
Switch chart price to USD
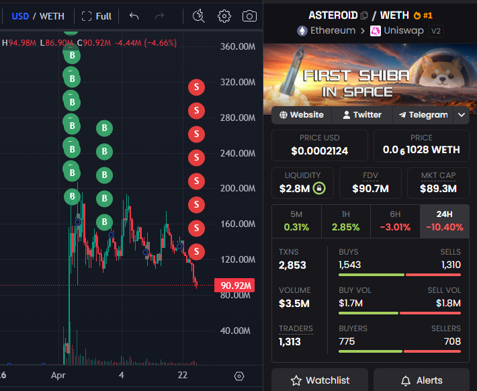(x=20, y=16)
